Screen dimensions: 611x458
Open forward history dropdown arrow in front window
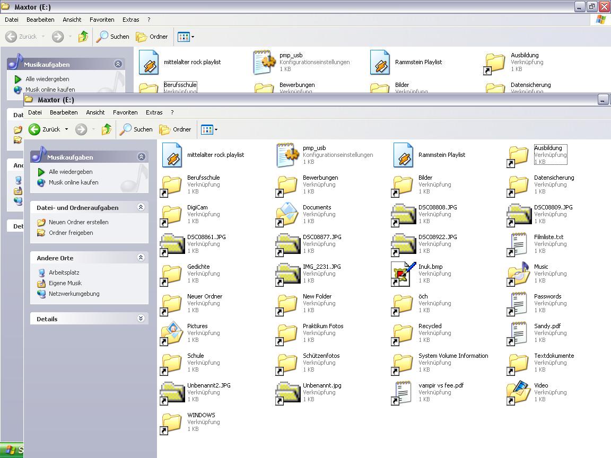tap(93, 129)
